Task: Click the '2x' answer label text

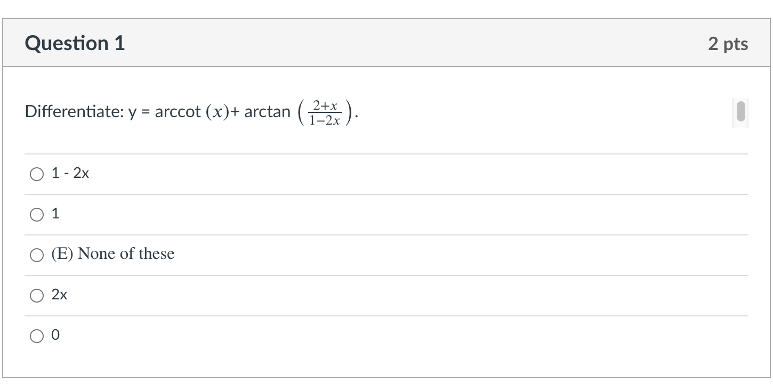Action: [x=59, y=295]
